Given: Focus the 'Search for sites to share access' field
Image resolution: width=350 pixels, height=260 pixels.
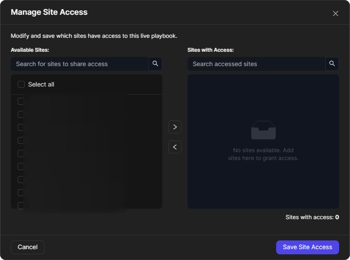Looking at the screenshot, I should [80, 64].
